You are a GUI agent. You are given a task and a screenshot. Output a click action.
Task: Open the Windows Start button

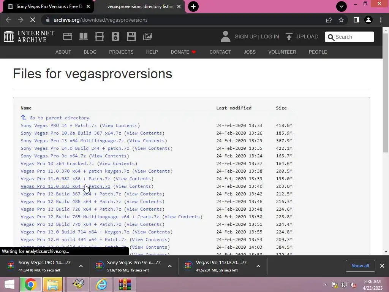click(x=9, y=284)
